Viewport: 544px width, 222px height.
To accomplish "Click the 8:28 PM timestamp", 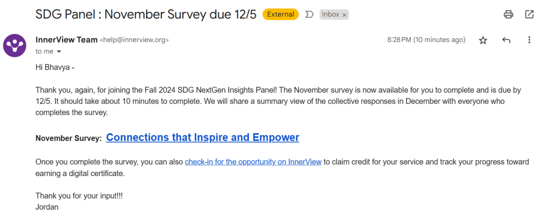I will pyautogui.click(x=426, y=40).
